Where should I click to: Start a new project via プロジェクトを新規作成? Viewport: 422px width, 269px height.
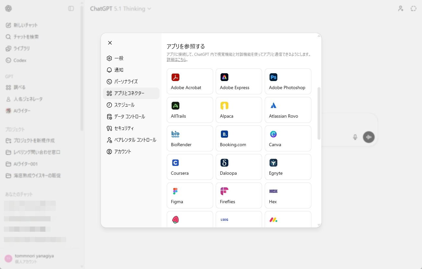[x=34, y=140]
